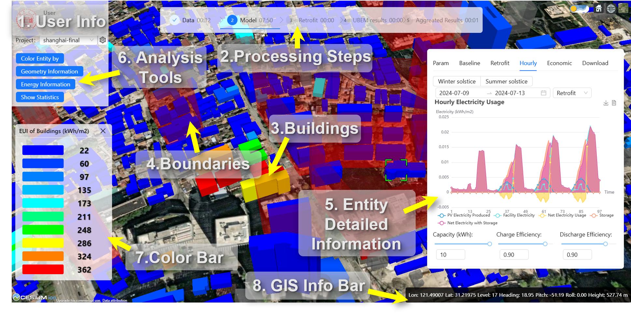Switch to the Economic tab
The image size is (631, 325).
pos(559,63)
